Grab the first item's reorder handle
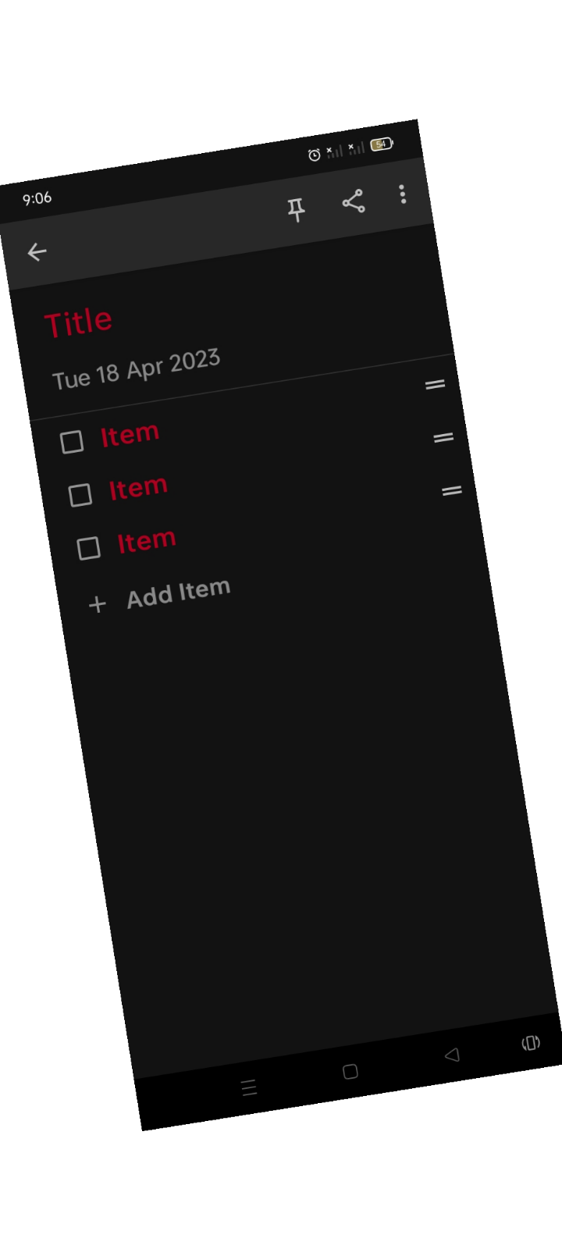The image size is (562, 1249). pyautogui.click(x=435, y=384)
